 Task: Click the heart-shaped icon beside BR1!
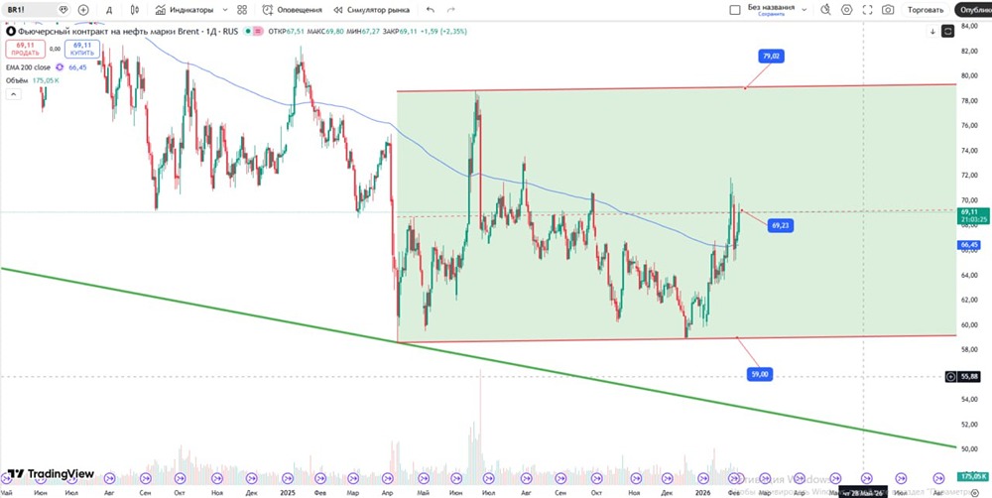62,10
